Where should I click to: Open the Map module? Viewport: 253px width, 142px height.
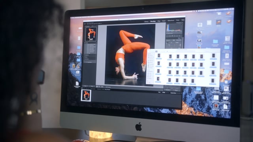click(x=159, y=21)
